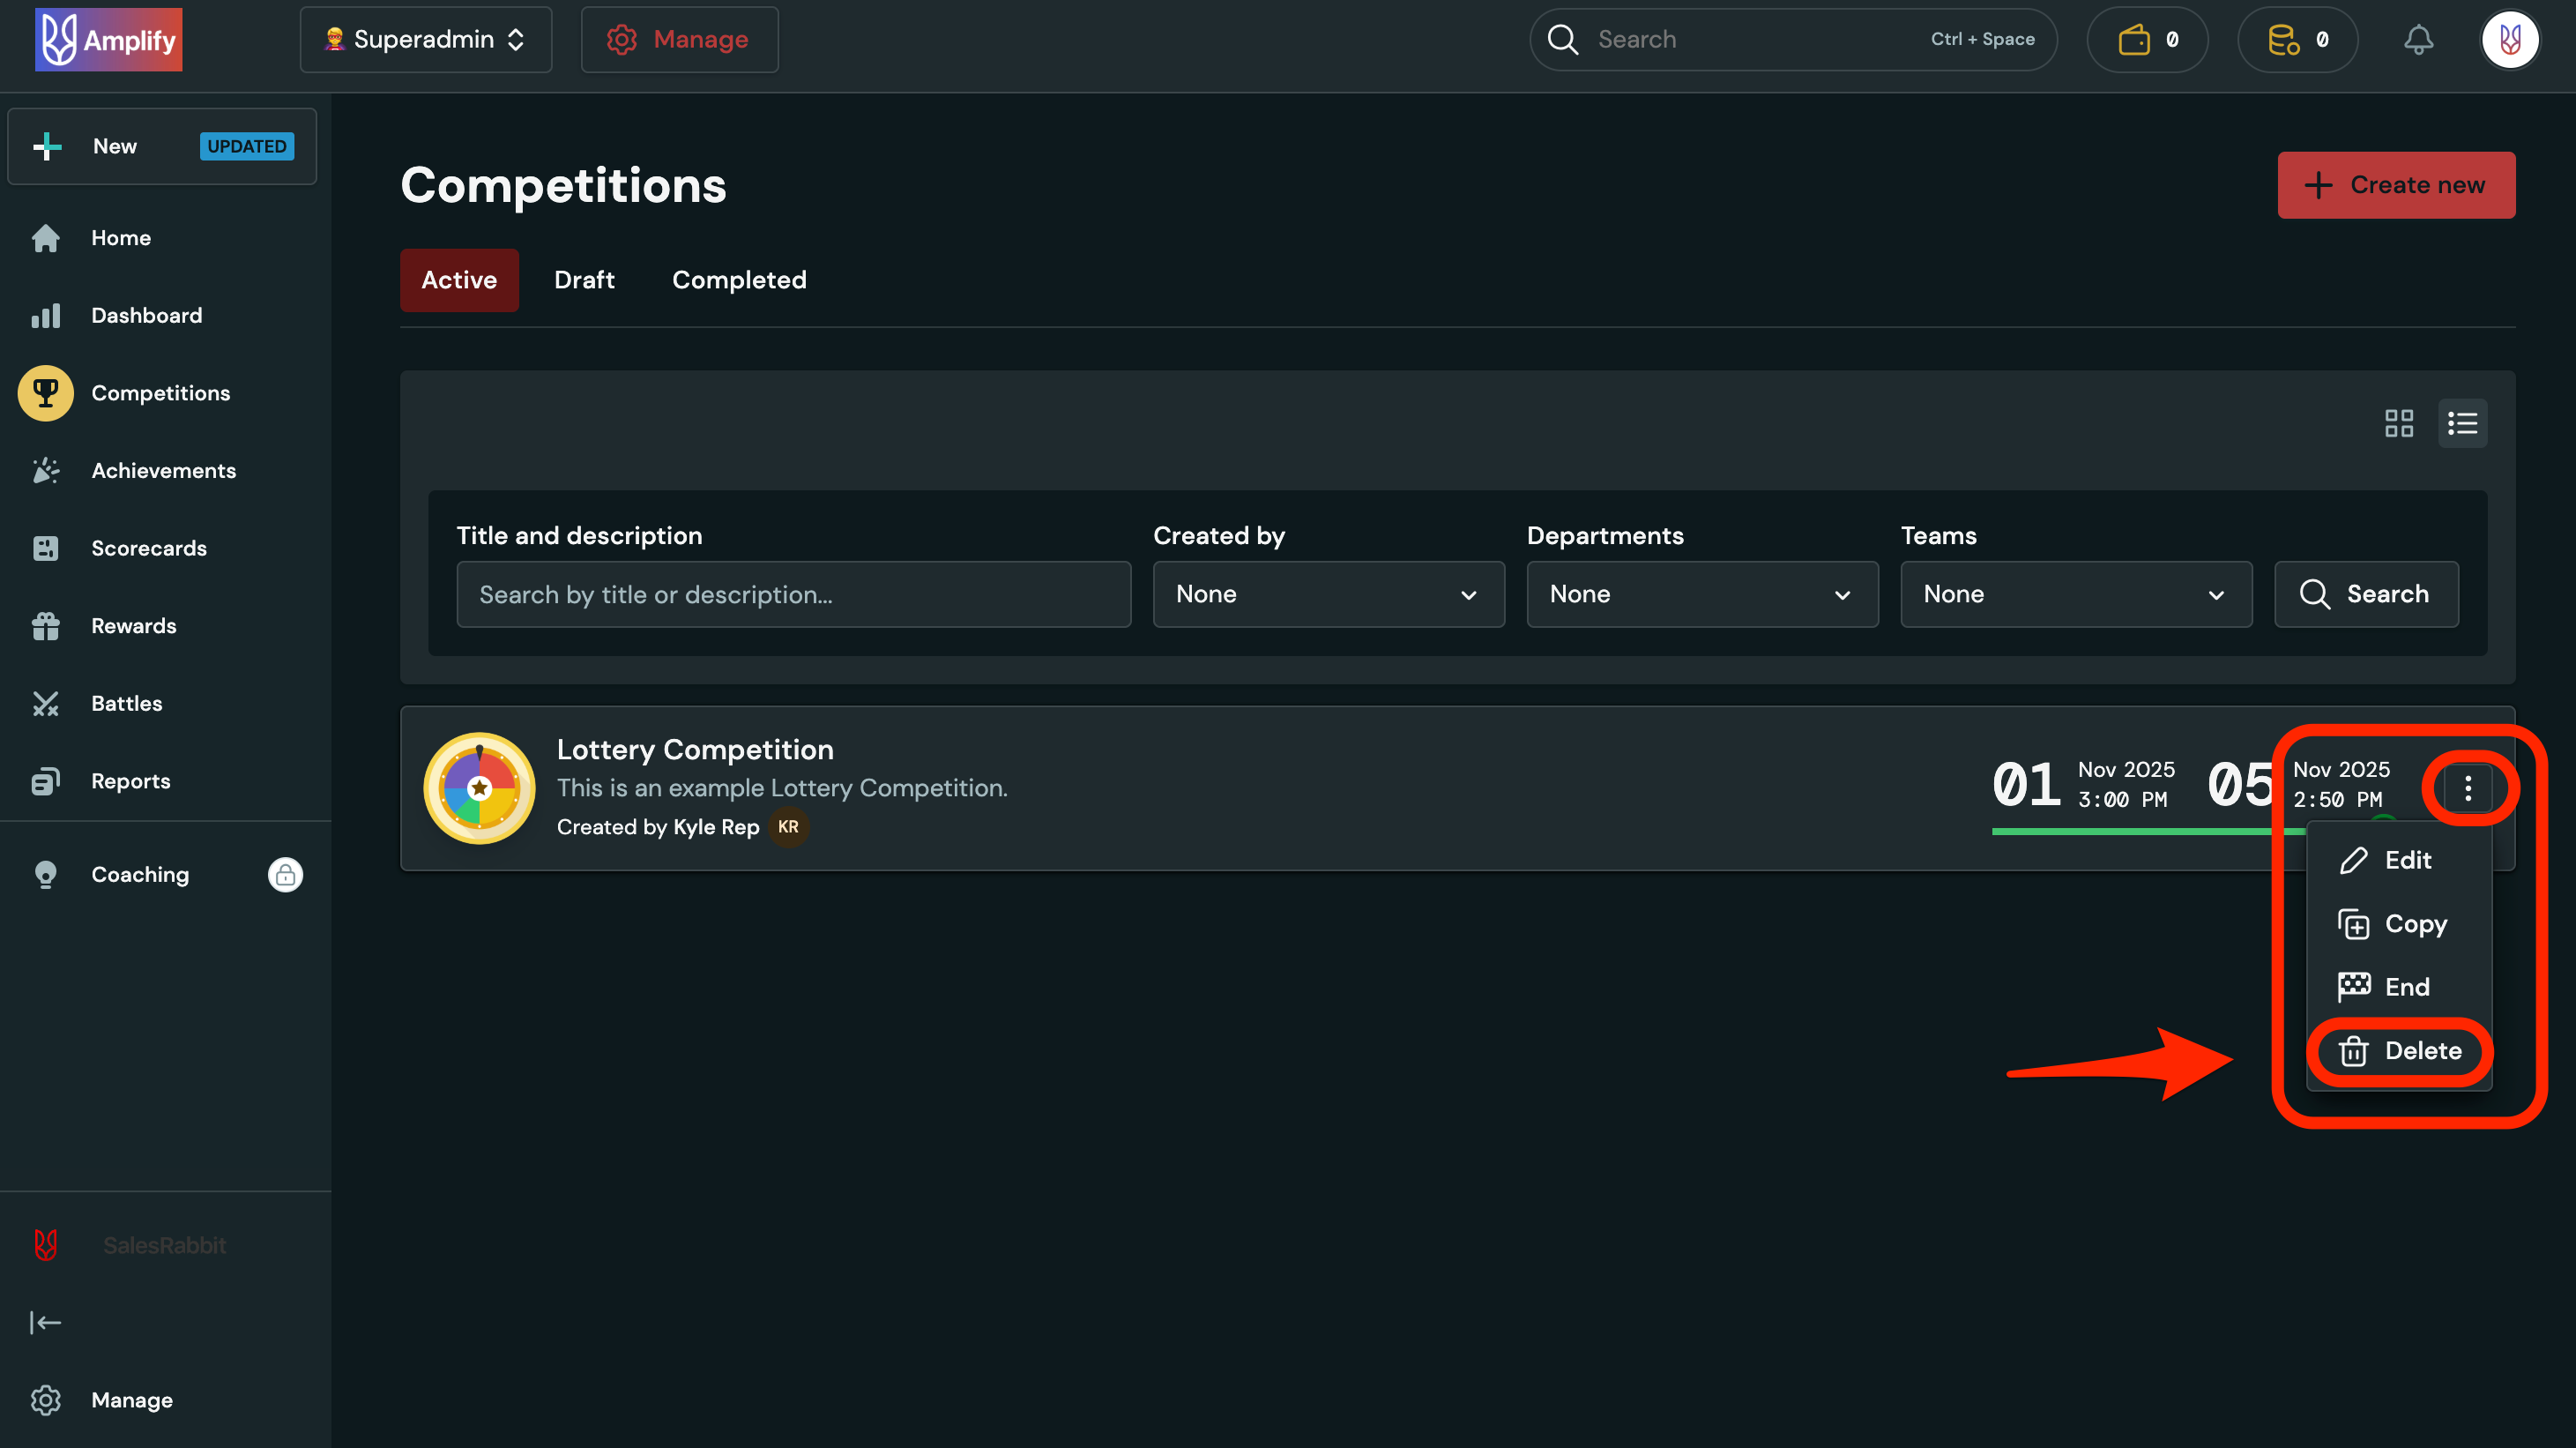Switch to grid view layout
This screenshot has height=1448, width=2576.
click(x=2399, y=423)
